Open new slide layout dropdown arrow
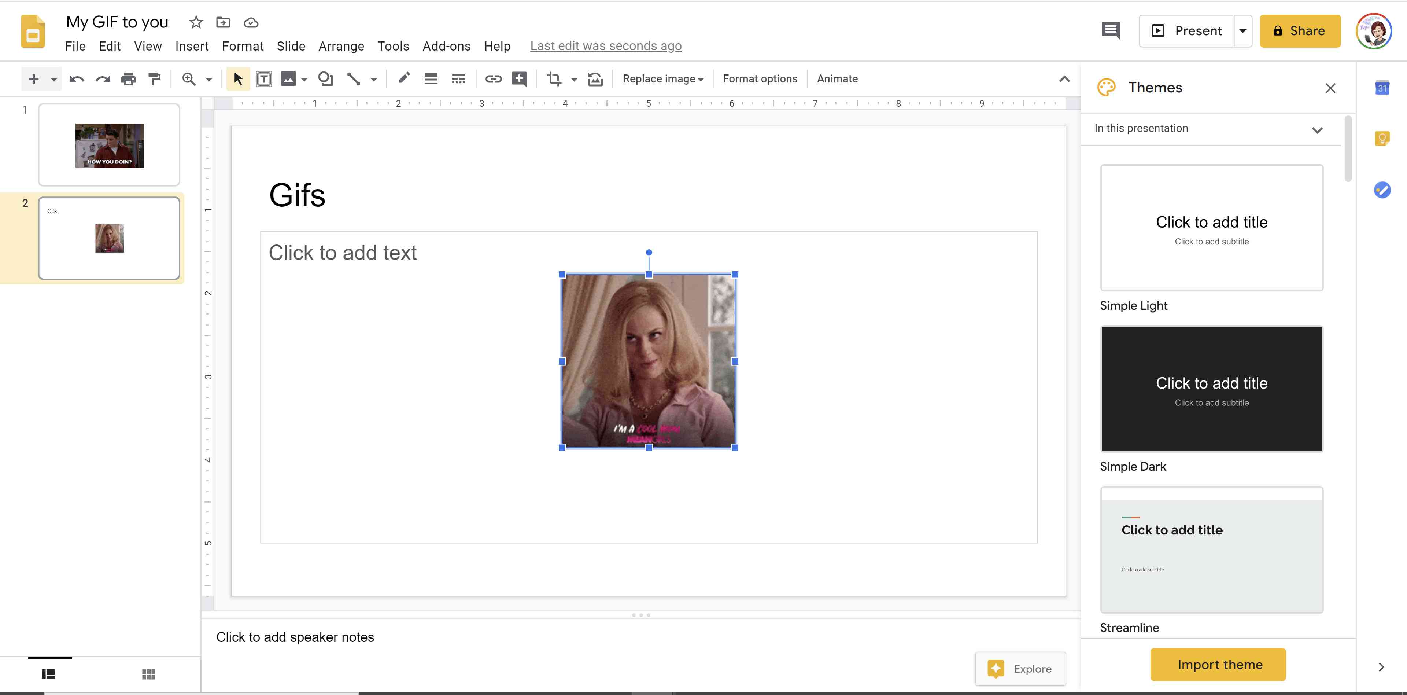This screenshot has width=1407, height=695. tap(53, 79)
